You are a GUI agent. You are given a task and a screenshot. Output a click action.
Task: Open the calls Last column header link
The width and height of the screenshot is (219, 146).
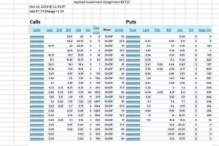[50, 30]
